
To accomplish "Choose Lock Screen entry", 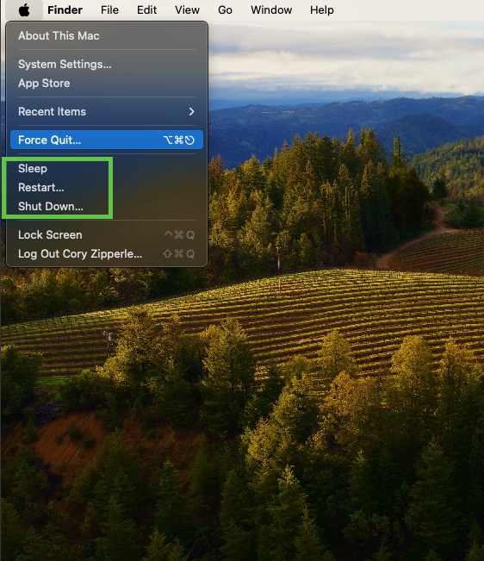I will (x=107, y=235).
